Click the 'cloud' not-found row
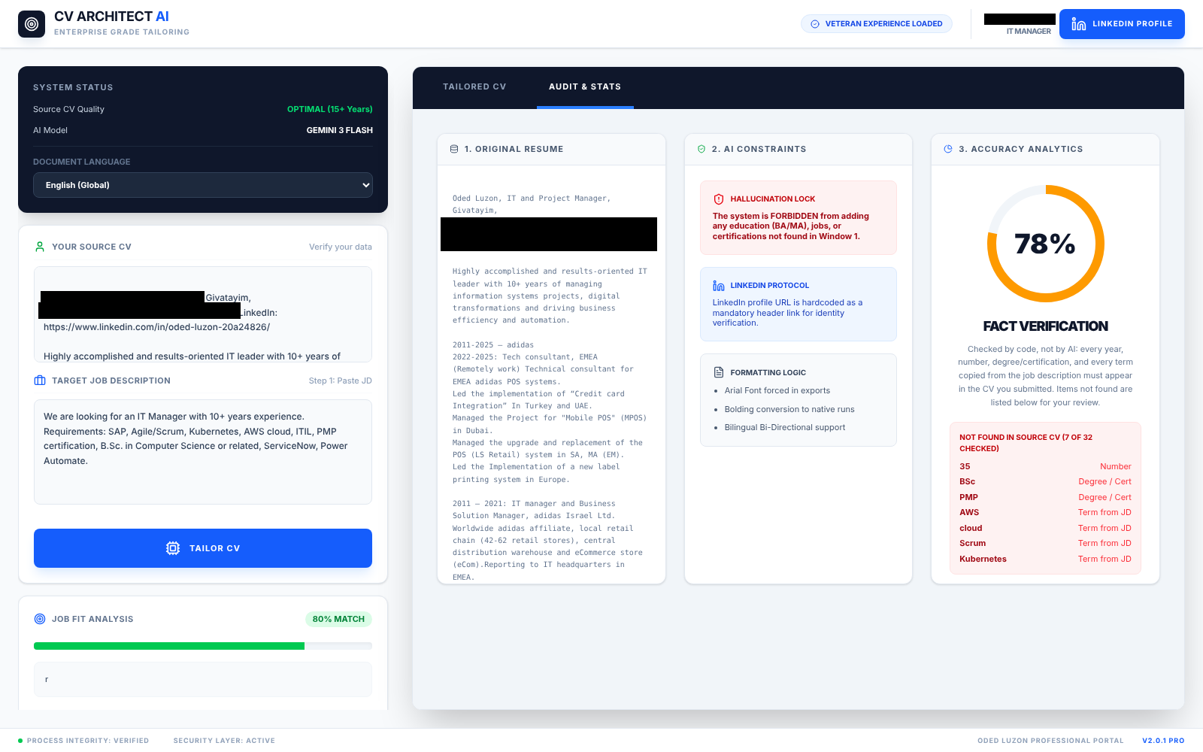Screen dimensions: 1203x752 pyautogui.click(x=1045, y=528)
